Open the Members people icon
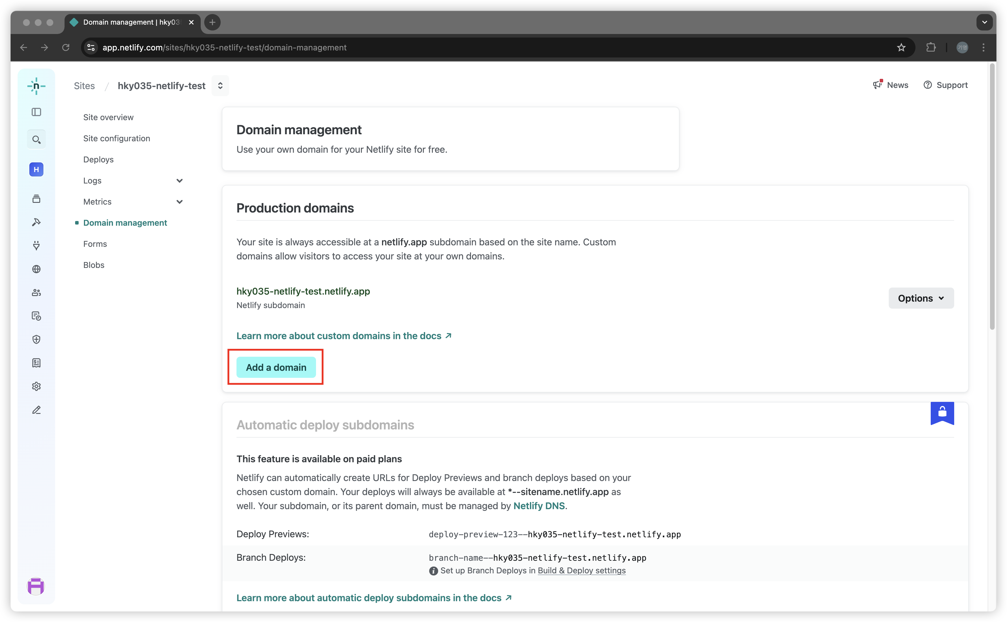 point(36,293)
